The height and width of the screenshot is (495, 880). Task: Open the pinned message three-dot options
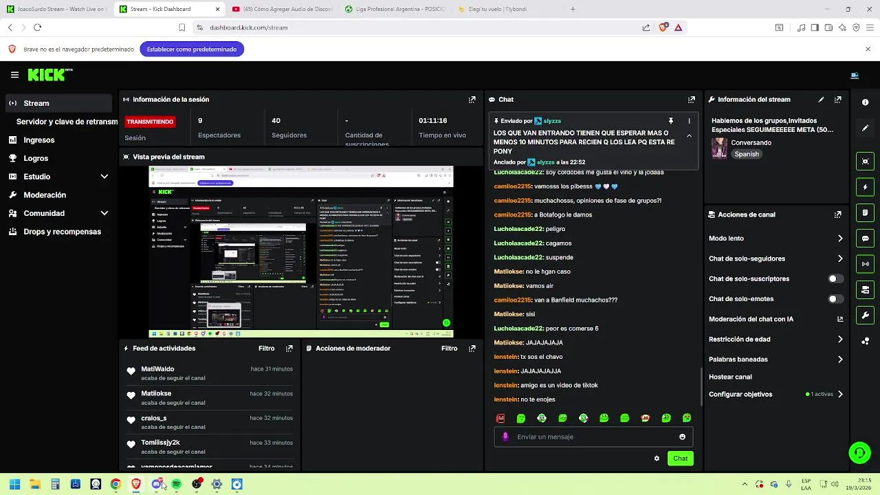tap(689, 121)
